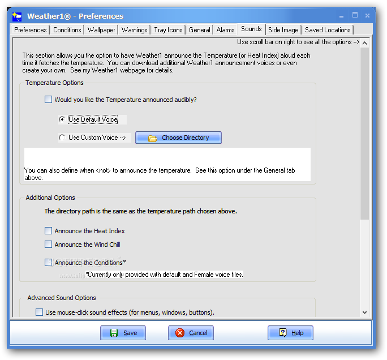Enable mouse-click sound effects checkbox

pyautogui.click(x=39, y=312)
